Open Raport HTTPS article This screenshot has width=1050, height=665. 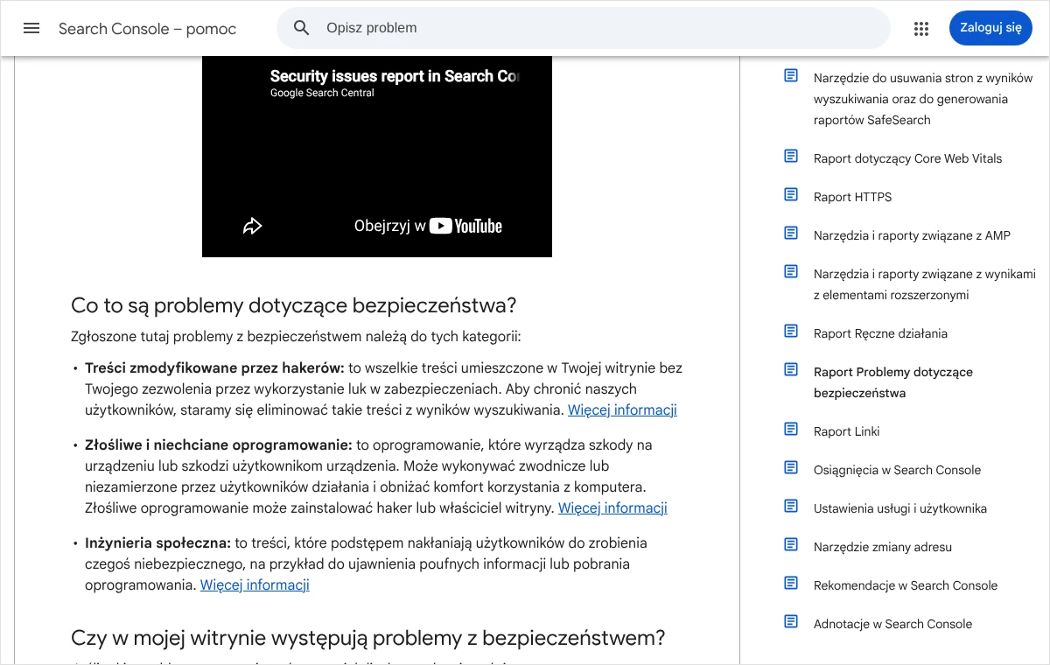coord(852,197)
